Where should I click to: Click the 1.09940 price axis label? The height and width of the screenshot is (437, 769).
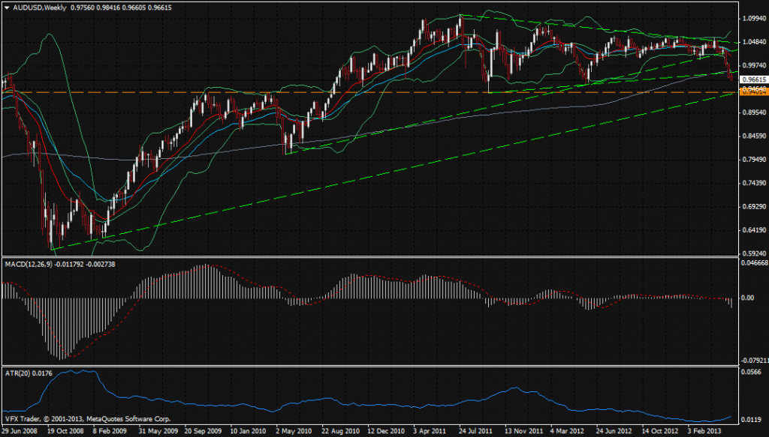[x=752, y=18]
